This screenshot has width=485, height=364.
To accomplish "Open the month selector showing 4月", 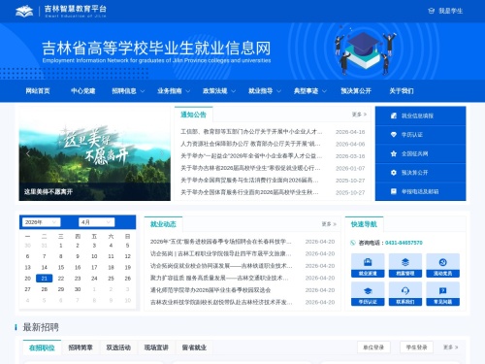I will 97,222.
